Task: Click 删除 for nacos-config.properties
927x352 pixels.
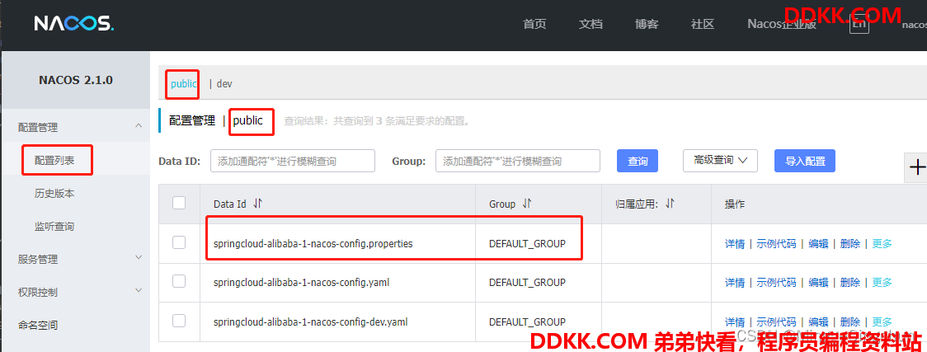Action: (850, 243)
